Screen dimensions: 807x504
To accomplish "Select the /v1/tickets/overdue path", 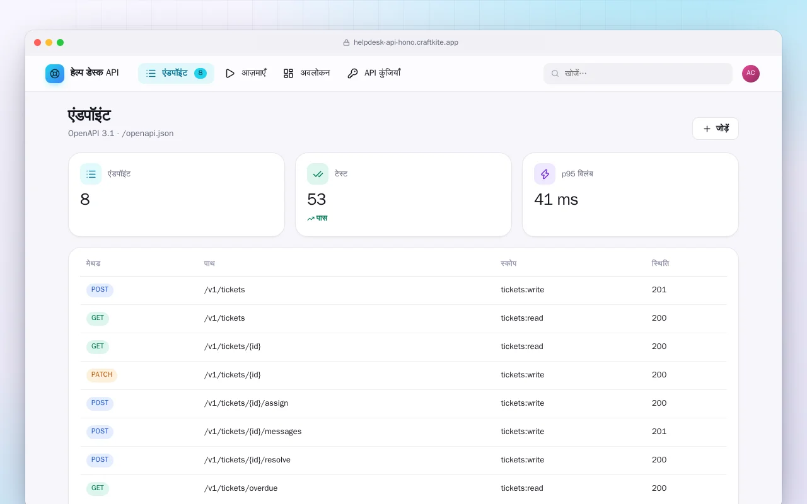I will pos(241,488).
